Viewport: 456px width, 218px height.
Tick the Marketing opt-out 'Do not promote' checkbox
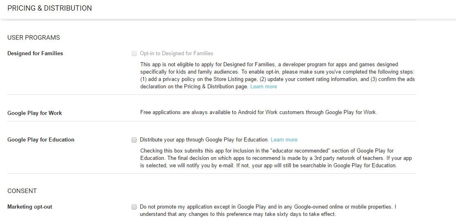134,207
